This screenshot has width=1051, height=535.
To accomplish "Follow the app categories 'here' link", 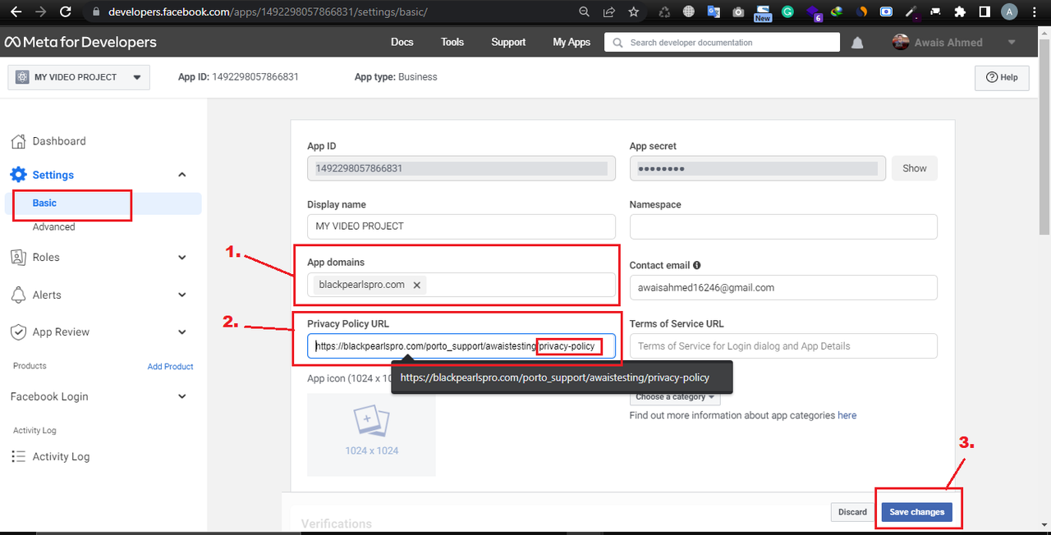I will click(x=847, y=415).
